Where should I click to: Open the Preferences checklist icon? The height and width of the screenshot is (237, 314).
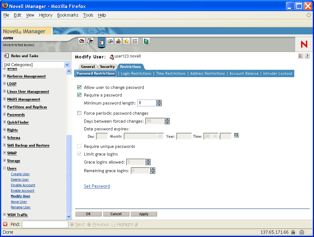(x=135, y=41)
